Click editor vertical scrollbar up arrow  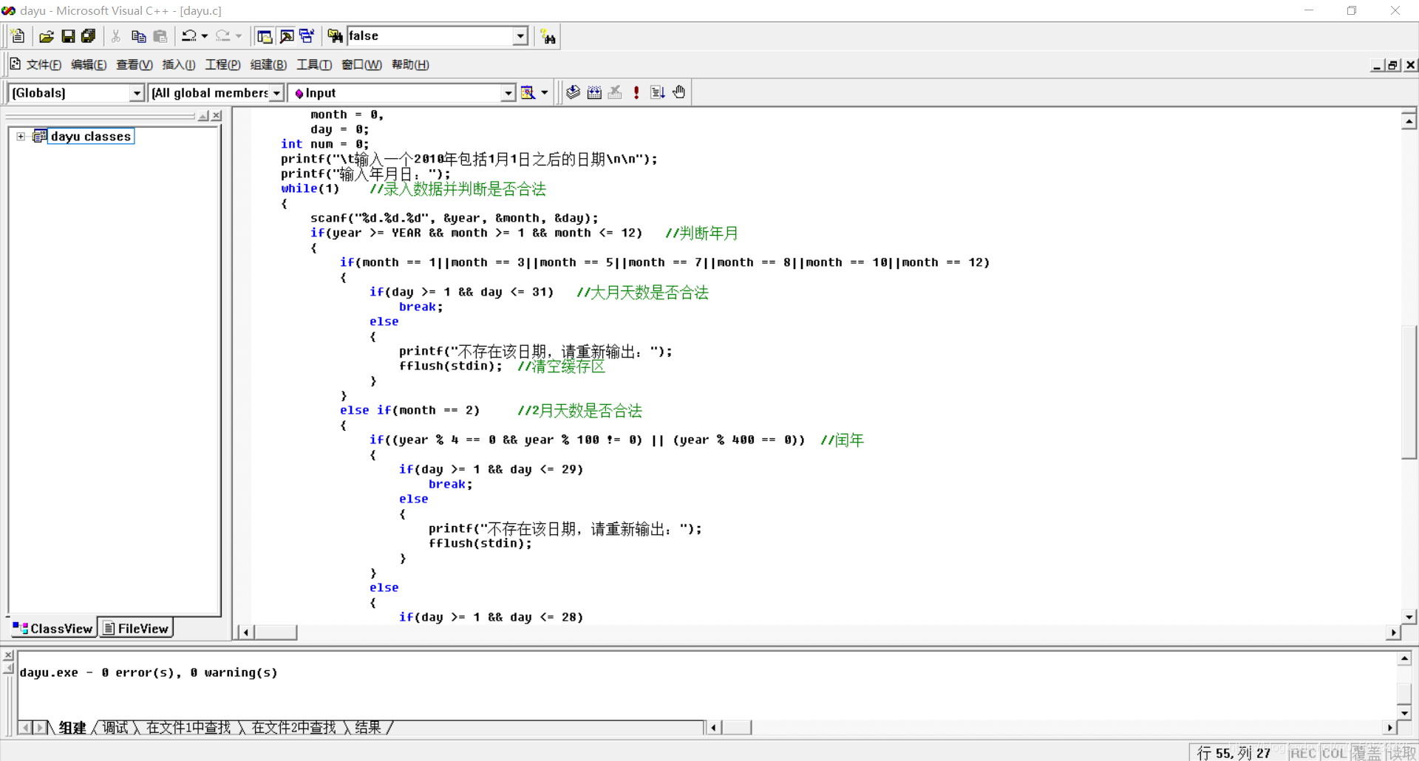(1409, 121)
